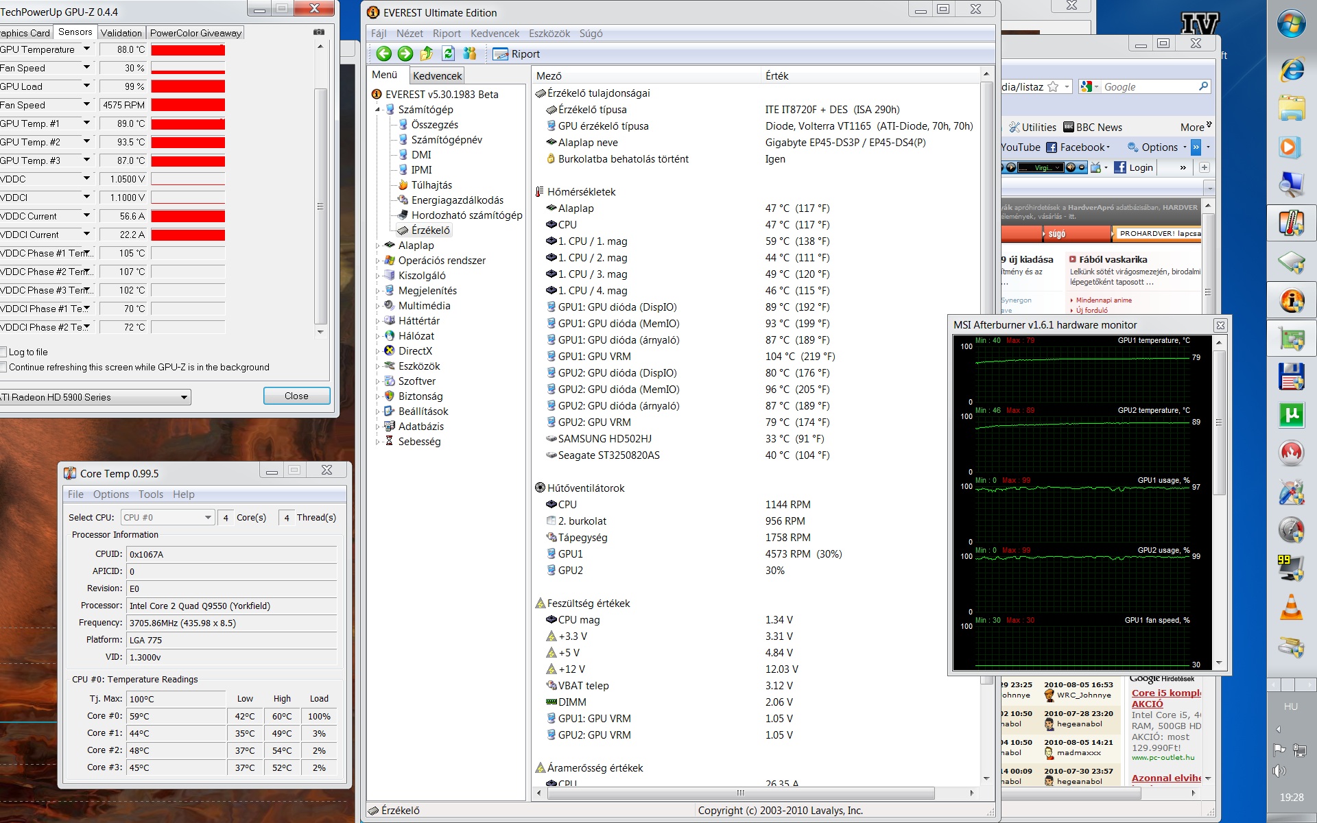Open GPU Load sensor dropdown in GPU-Z
Image resolution: width=1317 pixels, height=823 pixels.
tap(86, 86)
